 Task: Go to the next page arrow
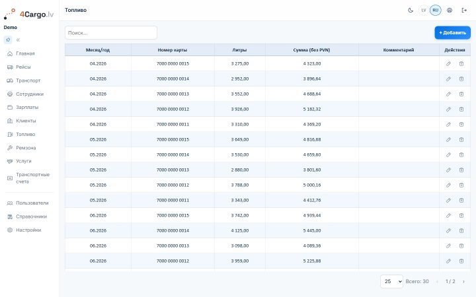click(463, 282)
